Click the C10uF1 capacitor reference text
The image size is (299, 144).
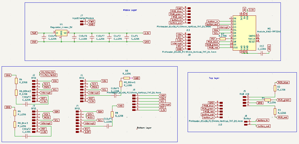point(115,88)
